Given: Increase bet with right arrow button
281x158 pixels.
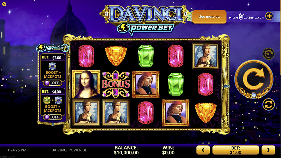Looking at the screenshot, I should click(x=268, y=150).
